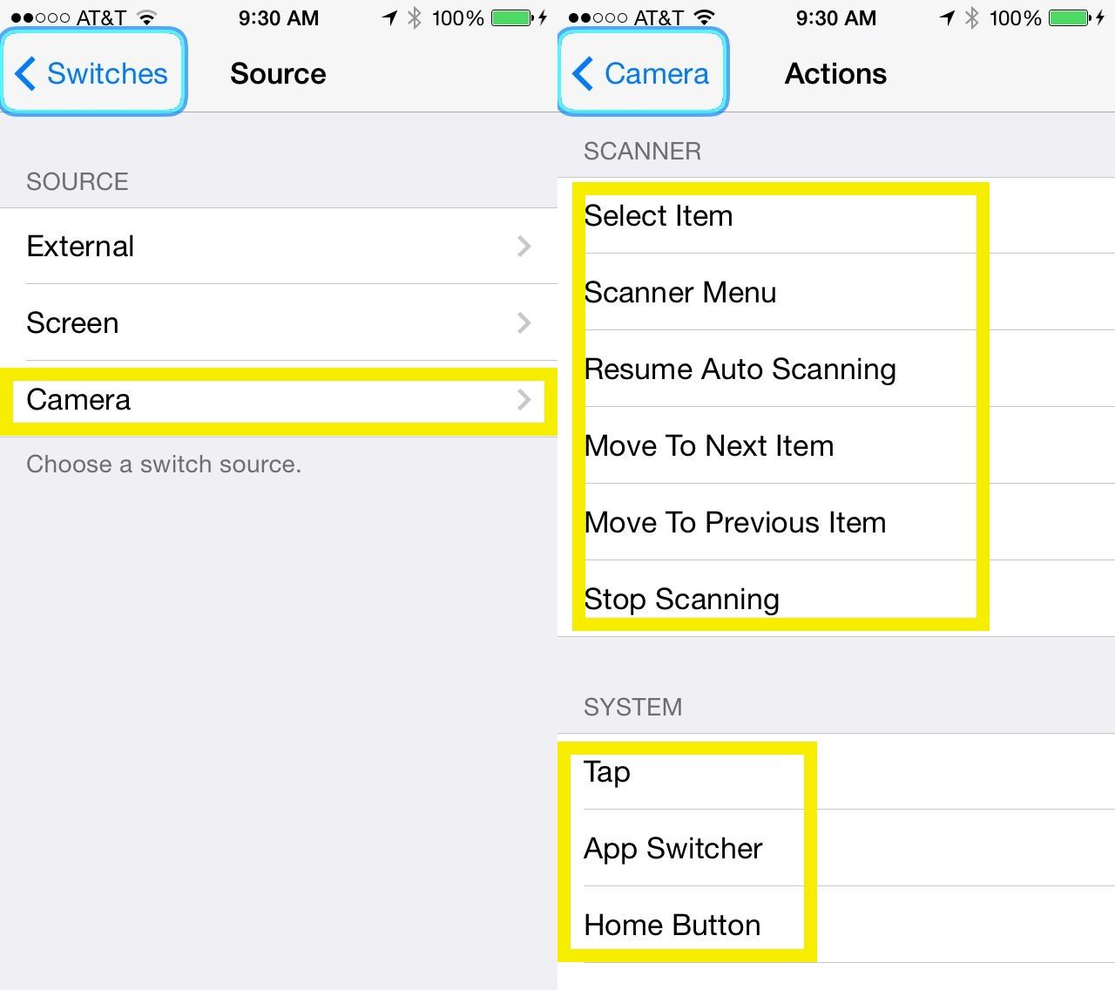The image size is (1115, 990).
Task: Choose the Select Item action
Action: (x=659, y=216)
